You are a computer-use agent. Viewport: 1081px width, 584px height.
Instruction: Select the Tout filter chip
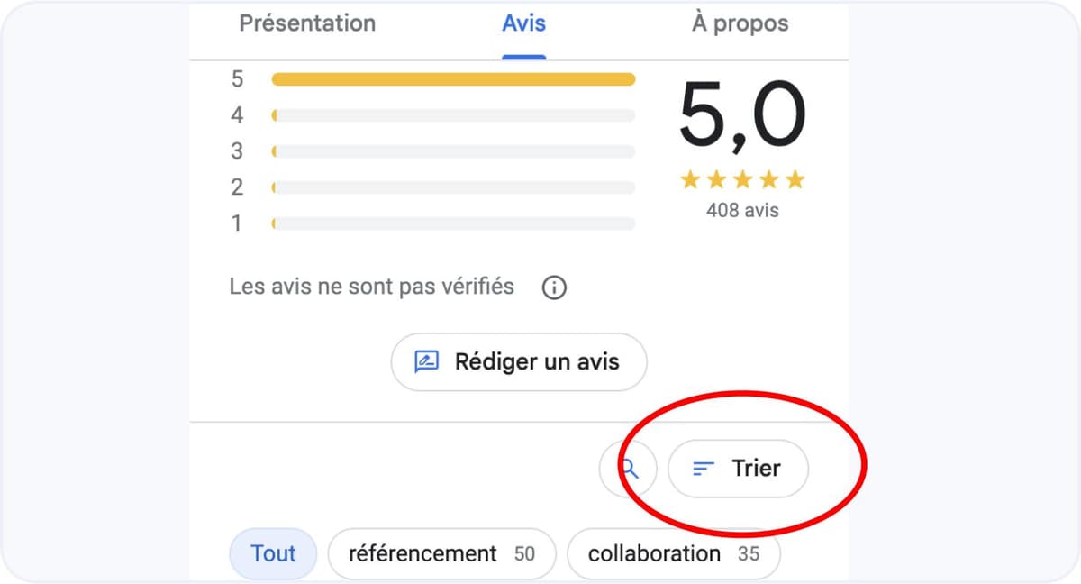point(273,553)
